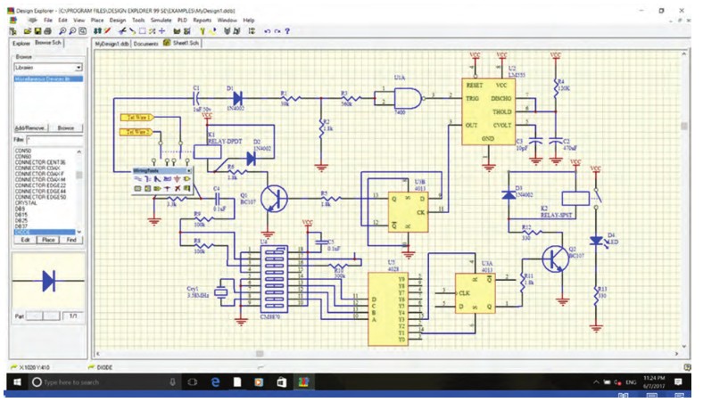
Task: Open the Simulate menu
Action: 161,21
